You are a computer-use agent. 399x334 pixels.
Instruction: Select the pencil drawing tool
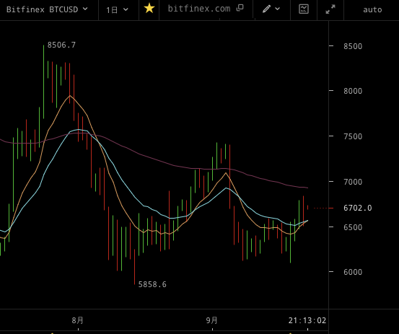tap(266, 9)
